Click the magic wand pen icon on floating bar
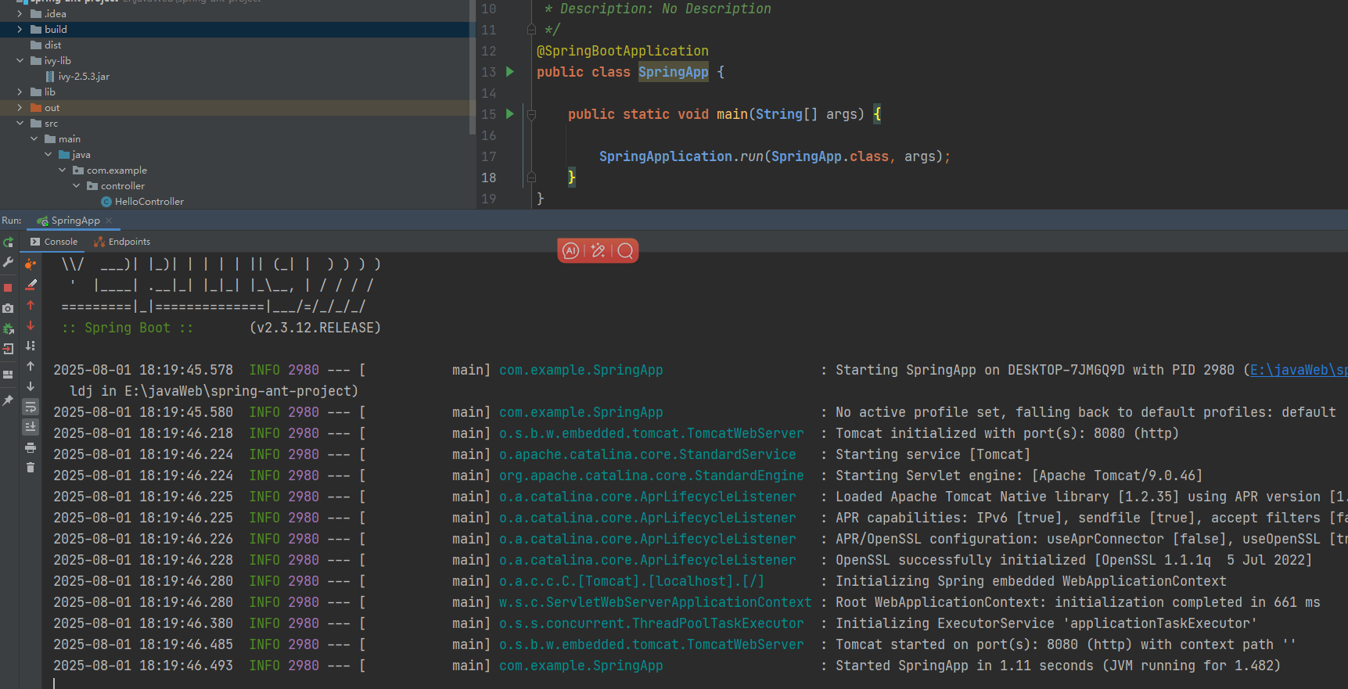The height and width of the screenshot is (689, 1348). click(x=598, y=250)
